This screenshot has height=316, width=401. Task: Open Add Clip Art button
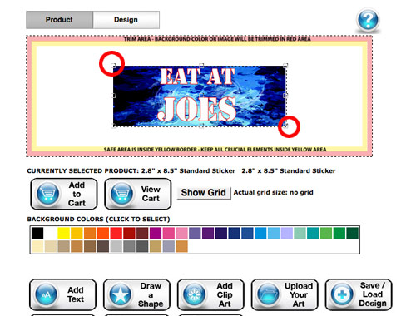point(210,294)
